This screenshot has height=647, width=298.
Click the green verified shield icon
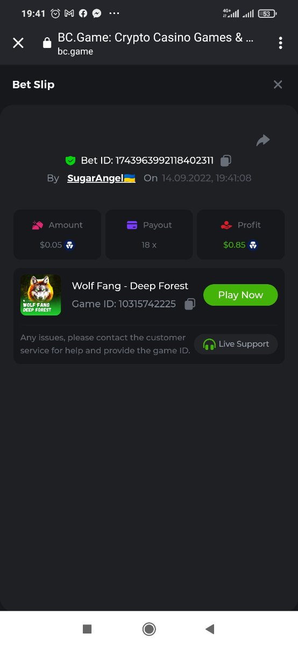(x=70, y=160)
